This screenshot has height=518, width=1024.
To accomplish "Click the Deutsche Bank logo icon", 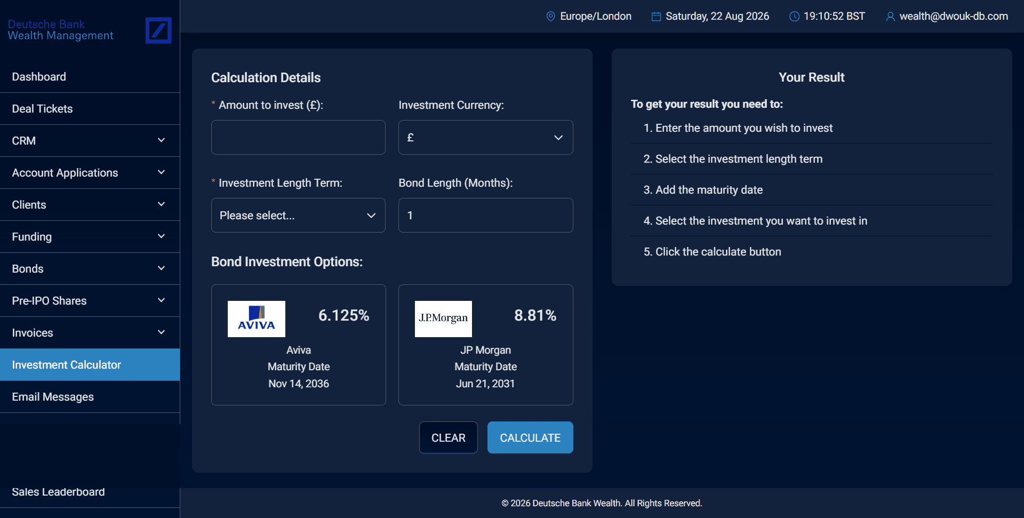I will (x=158, y=30).
